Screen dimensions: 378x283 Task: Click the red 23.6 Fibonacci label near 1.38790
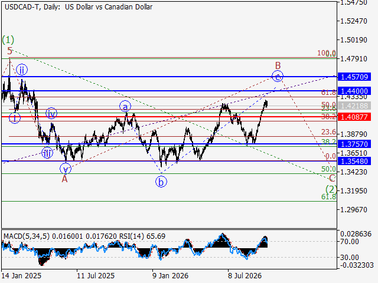pyautogui.click(x=328, y=132)
